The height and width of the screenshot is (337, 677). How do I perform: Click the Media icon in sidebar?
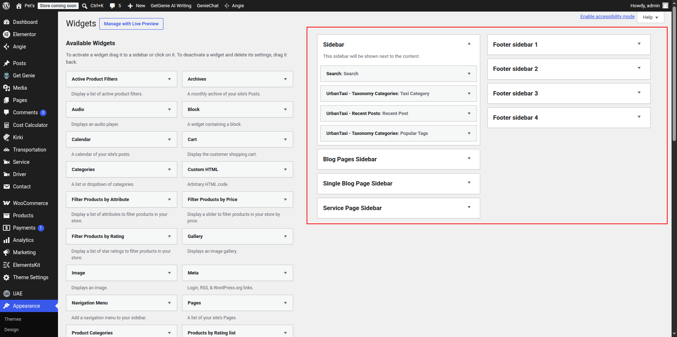(x=7, y=88)
